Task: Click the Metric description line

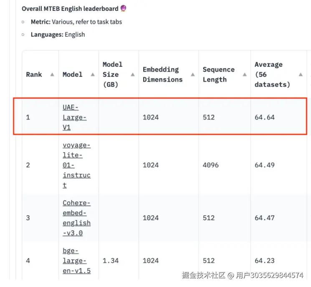Action: [76, 22]
